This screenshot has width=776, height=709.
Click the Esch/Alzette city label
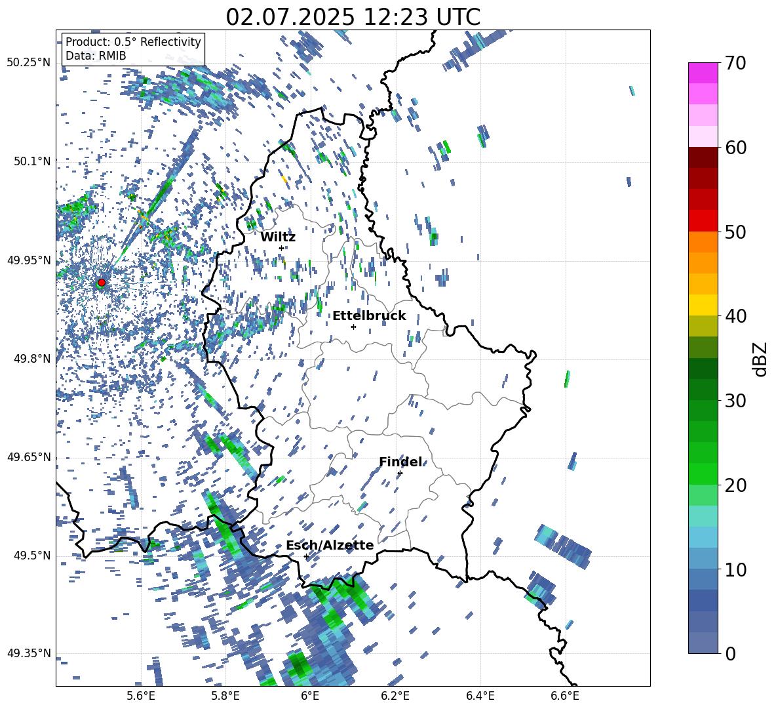[330, 546]
